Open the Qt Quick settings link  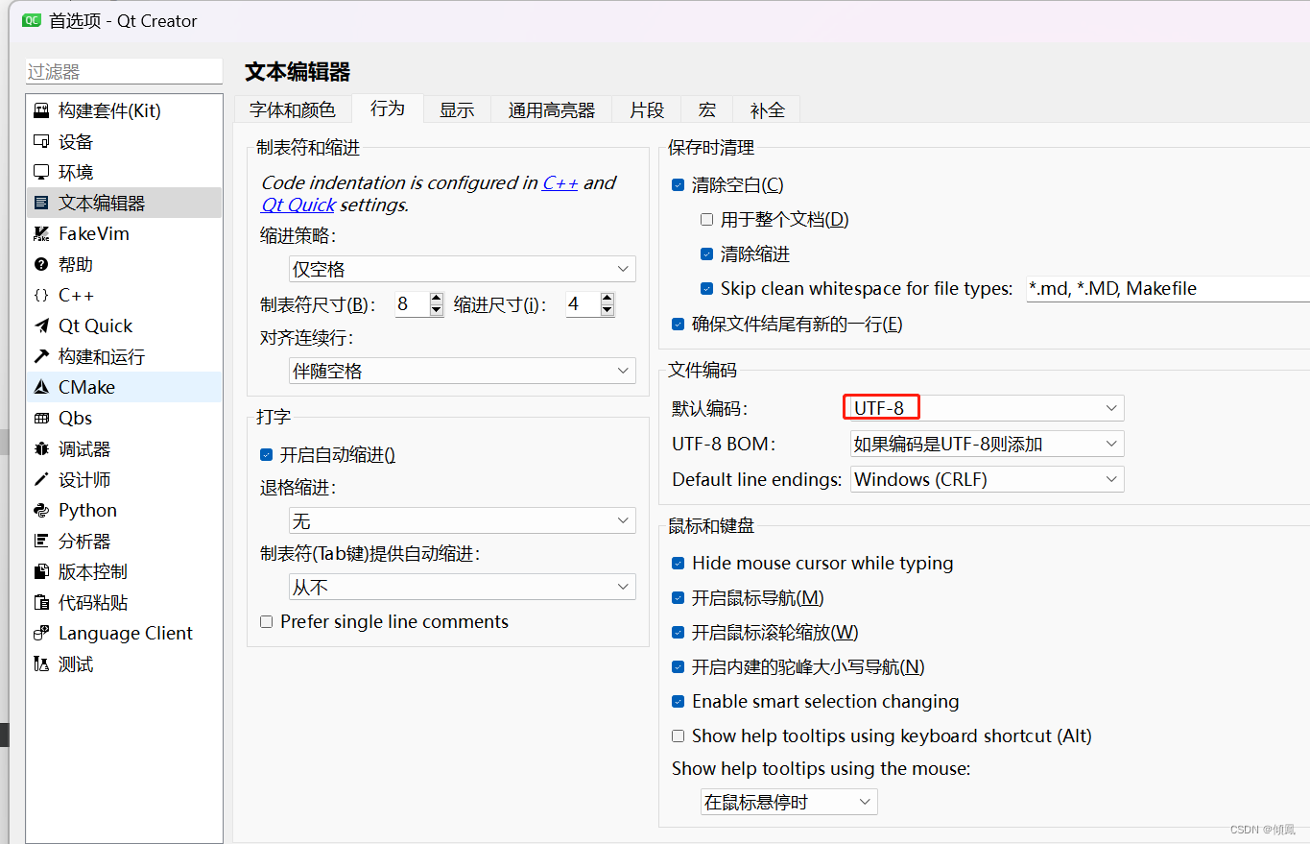[298, 205]
